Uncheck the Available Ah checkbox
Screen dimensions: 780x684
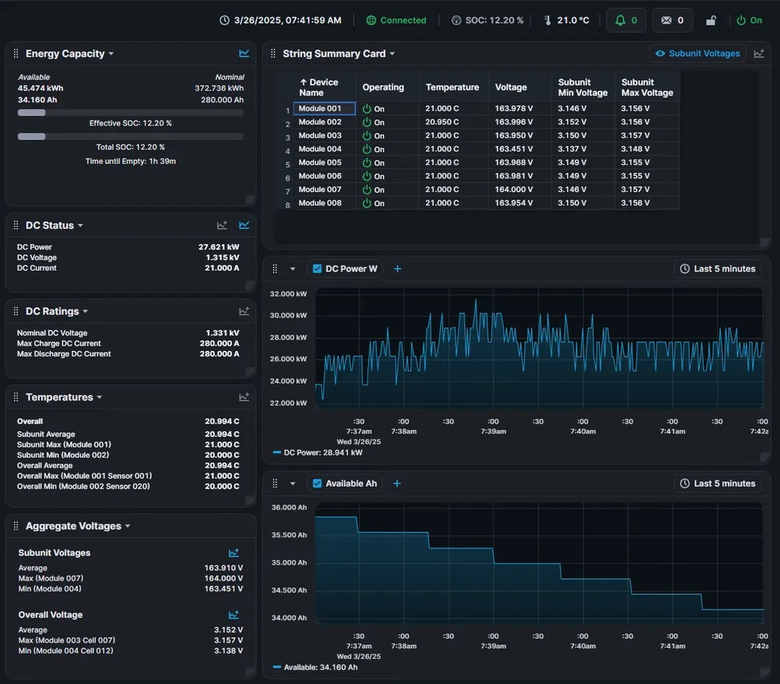point(317,484)
